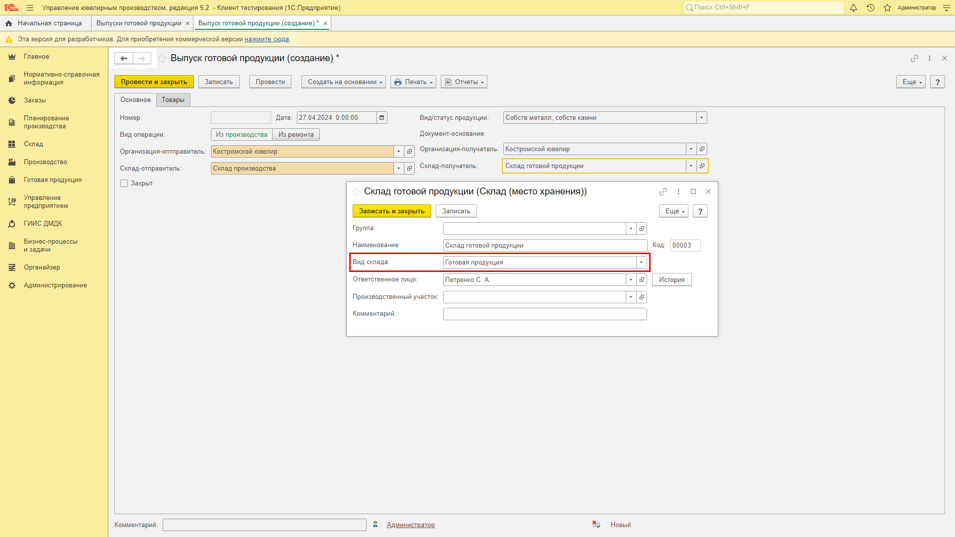Open the history clock icon

click(870, 7)
